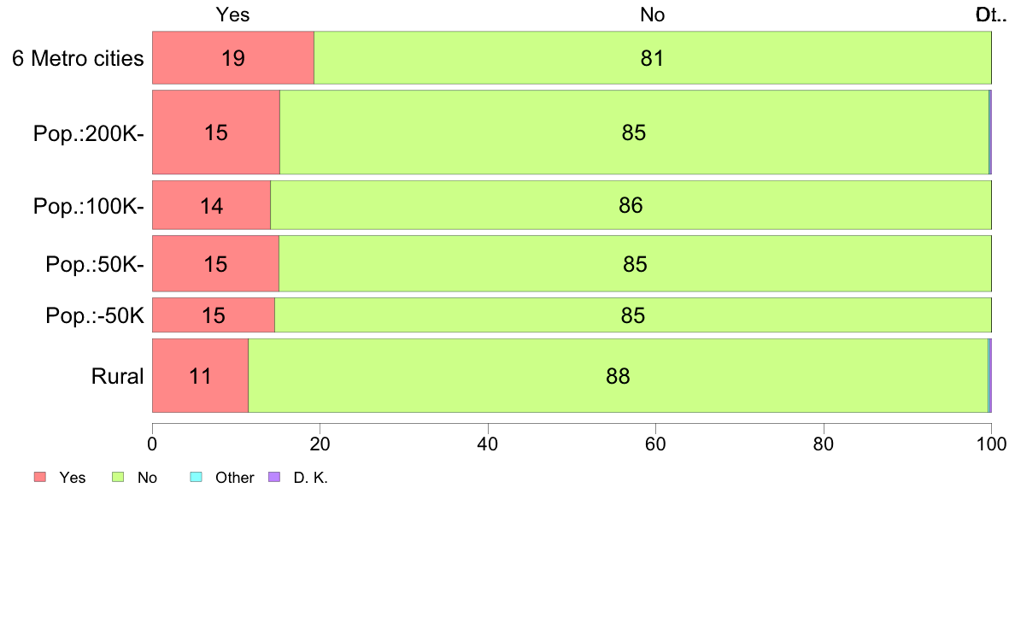Select the Rural green segment labeled 88
This screenshot has height=629, width=1015.
(x=619, y=376)
